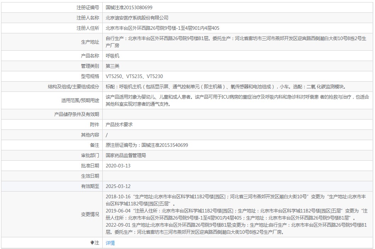Click the 产品储存条件及有效期 label
Image resolution: width=375 pixels, height=249 pixels.
[76, 114]
